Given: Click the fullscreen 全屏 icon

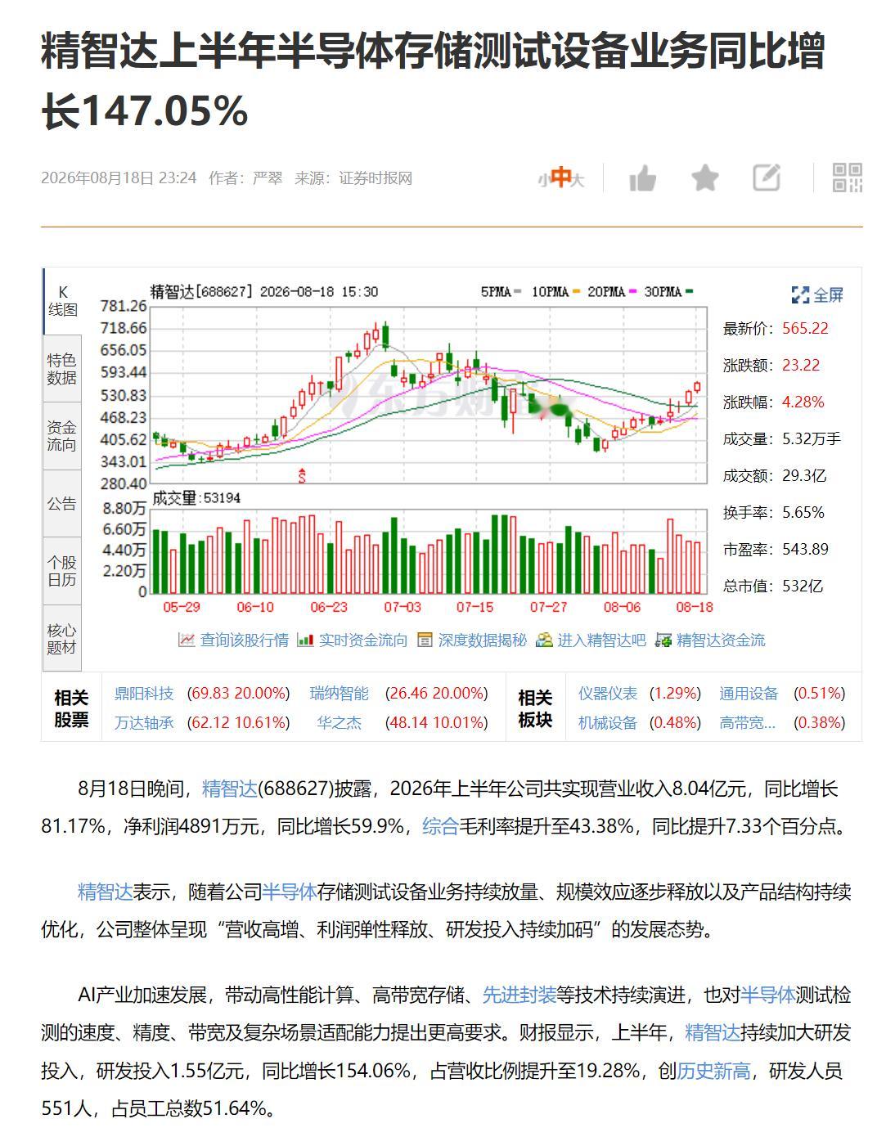Looking at the screenshot, I should click(800, 295).
